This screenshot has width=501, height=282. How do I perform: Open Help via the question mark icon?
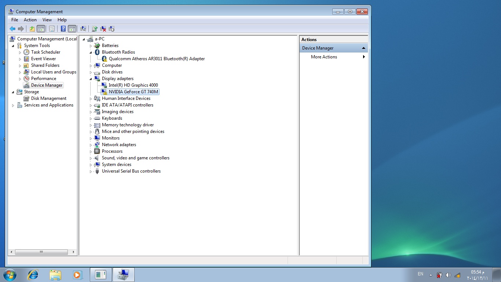tap(63, 29)
